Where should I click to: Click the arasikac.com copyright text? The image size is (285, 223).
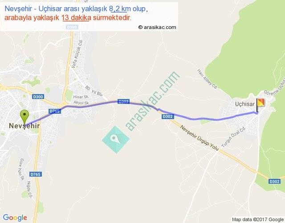[157, 27]
